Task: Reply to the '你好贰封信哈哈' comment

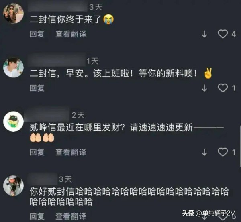Action: click(37, 216)
